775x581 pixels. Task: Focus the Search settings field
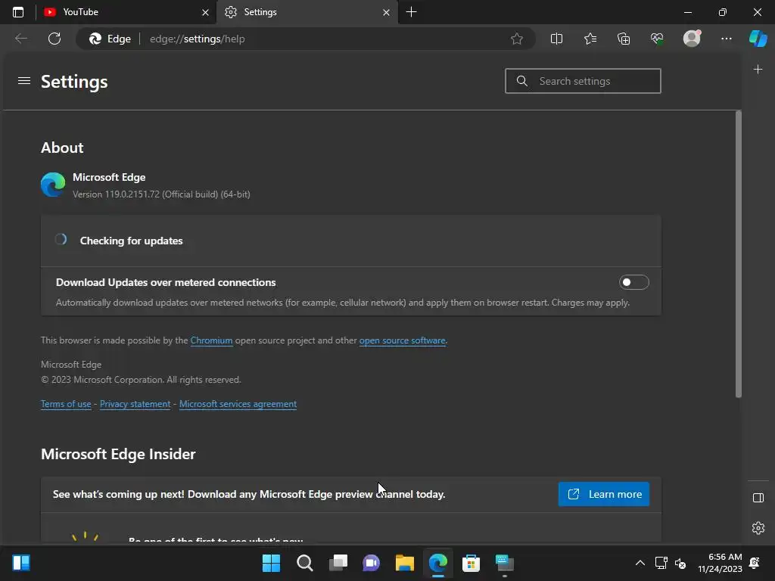pyautogui.click(x=583, y=81)
